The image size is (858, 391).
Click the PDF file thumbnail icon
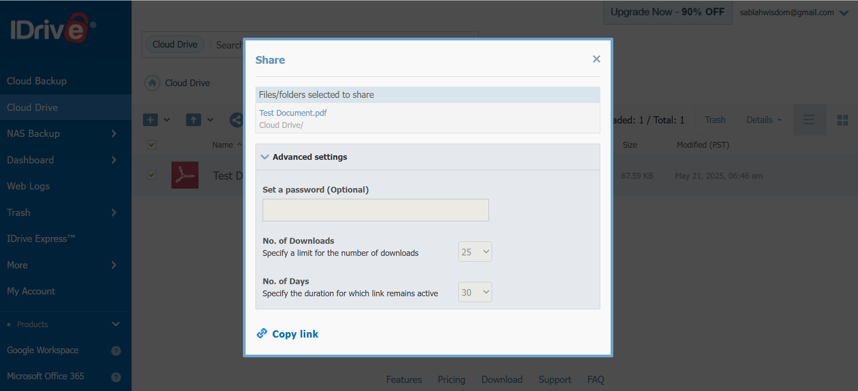click(x=185, y=175)
